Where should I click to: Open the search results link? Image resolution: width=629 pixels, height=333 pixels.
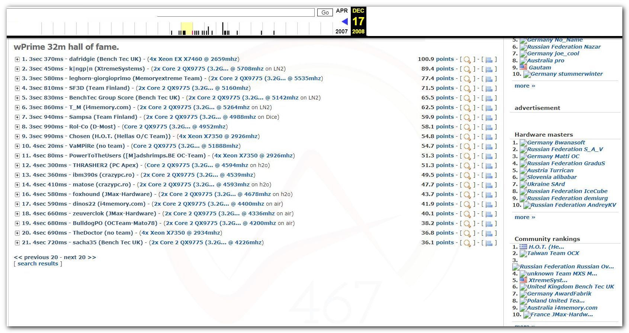coord(38,264)
